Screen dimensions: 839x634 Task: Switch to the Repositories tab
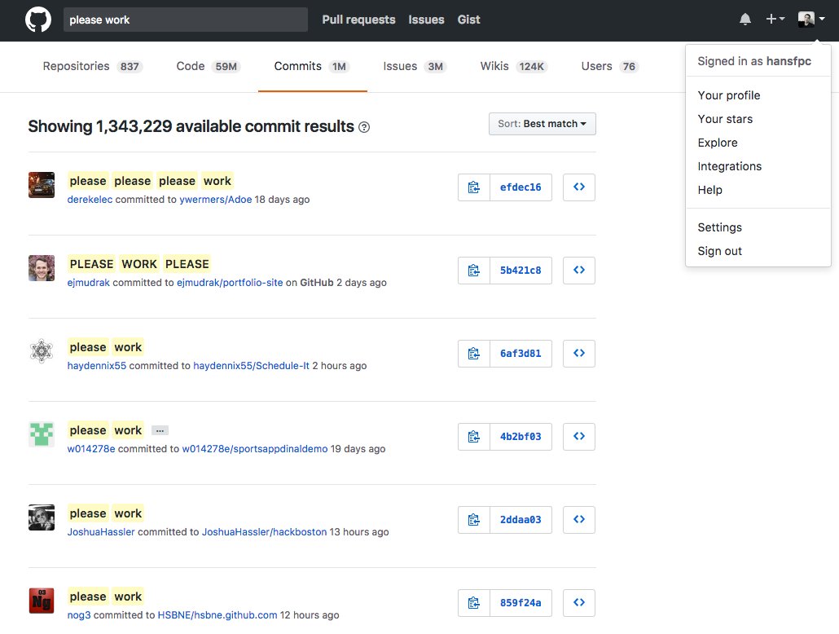pyautogui.click(x=93, y=66)
